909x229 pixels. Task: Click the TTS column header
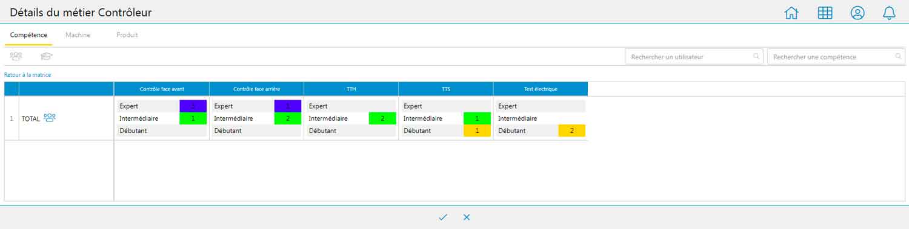pyautogui.click(x=445, y=89)
